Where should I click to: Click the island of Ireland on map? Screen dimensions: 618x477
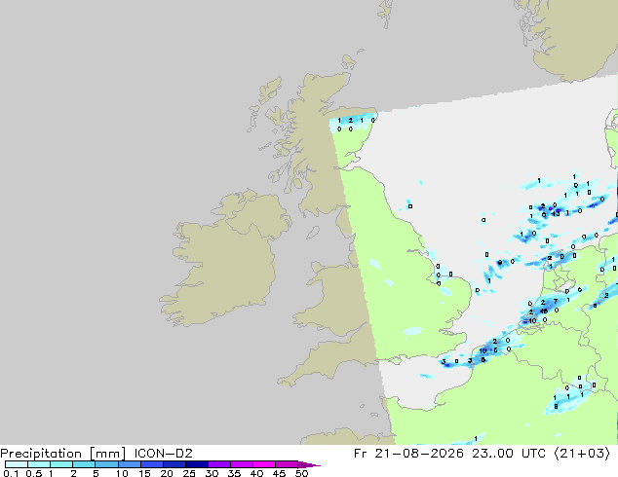tap(224, 260)
